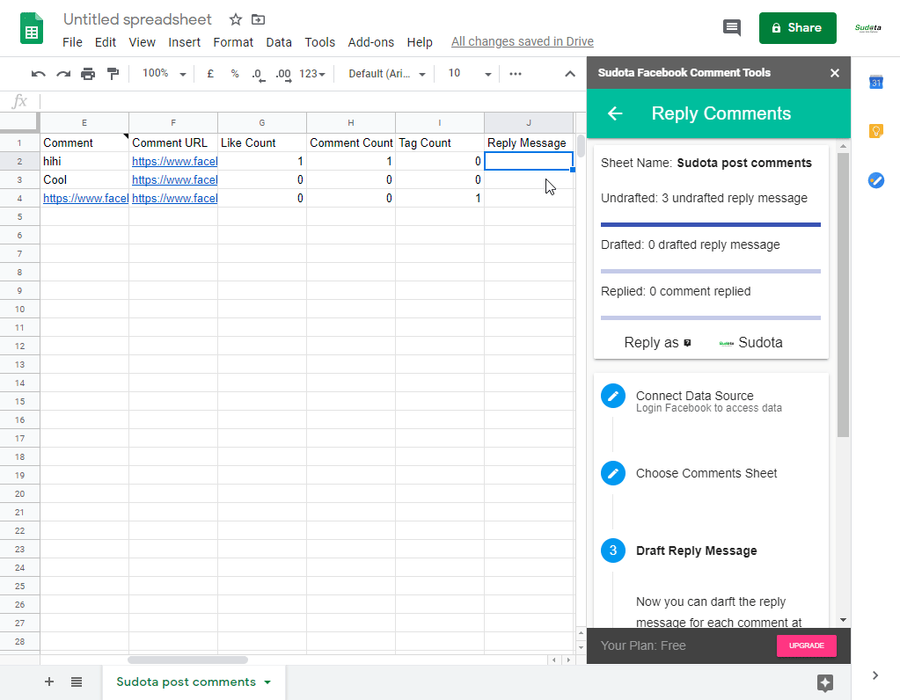
Task: Hide side panel chevron icon
Action: [x=875, y=675]
